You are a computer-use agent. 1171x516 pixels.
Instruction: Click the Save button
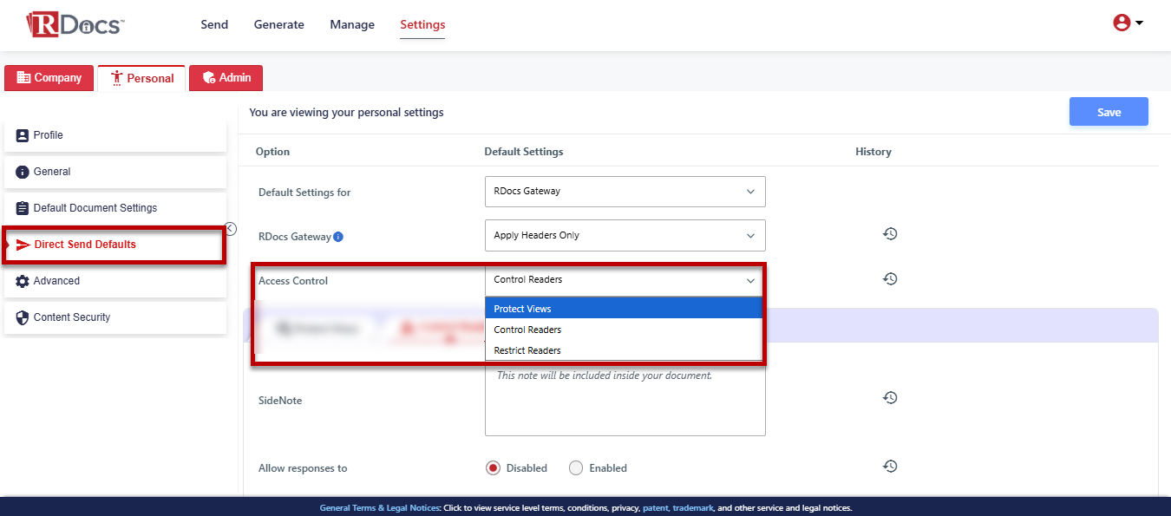click(x=1109, y=112)
